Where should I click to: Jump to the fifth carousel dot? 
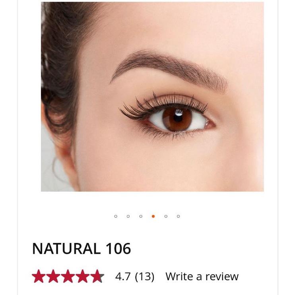pyautogui.click(x=166, y=216)
